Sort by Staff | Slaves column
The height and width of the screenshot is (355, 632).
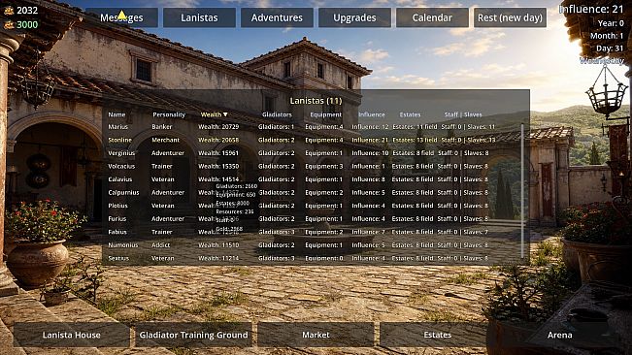463,114
